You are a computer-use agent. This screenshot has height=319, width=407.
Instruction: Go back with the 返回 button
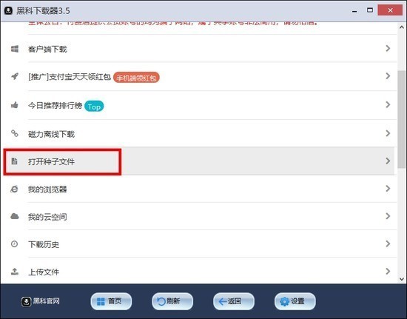[234, 301]
